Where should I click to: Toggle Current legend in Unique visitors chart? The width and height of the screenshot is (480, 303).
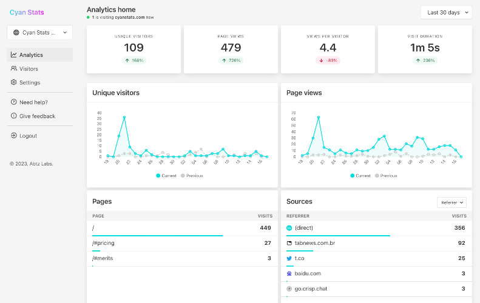pos(166,176)
